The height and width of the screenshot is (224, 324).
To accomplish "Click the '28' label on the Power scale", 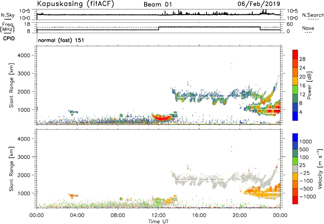I will point(302,59).
